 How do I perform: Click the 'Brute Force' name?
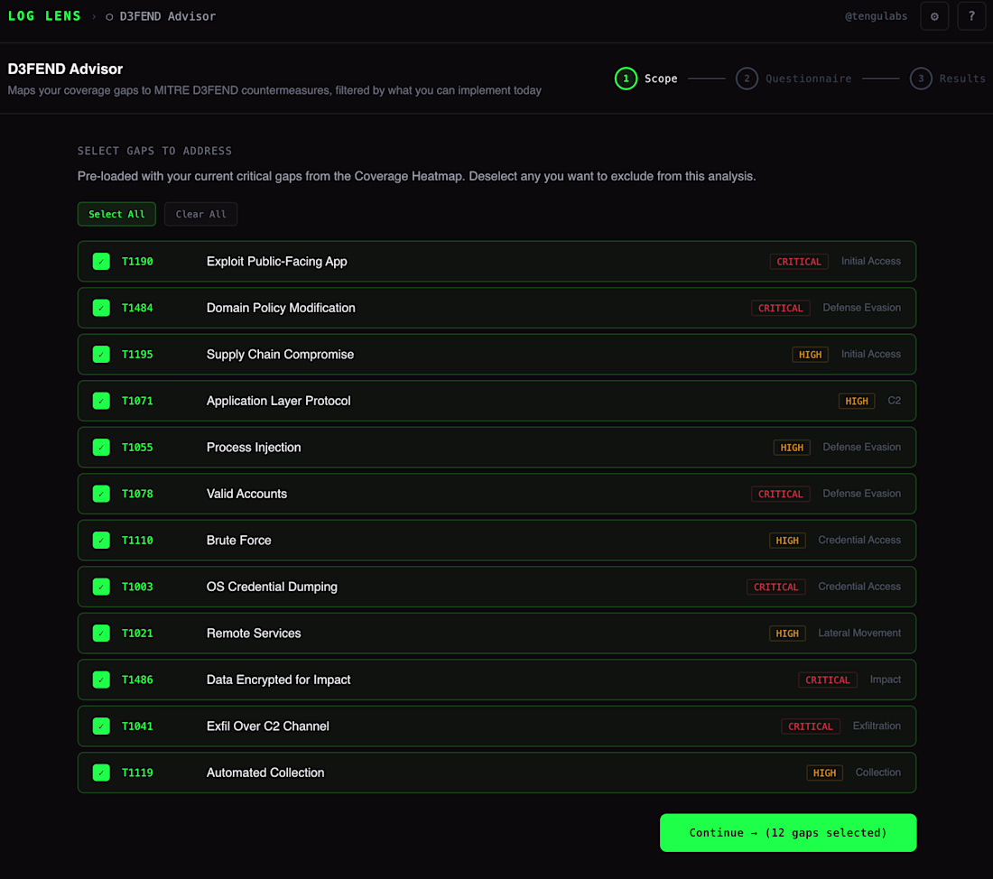[x=238, y=541]
